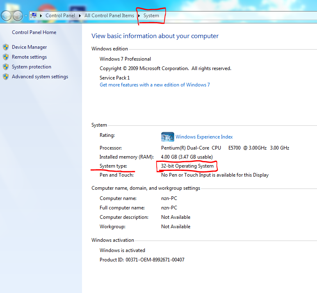The width and height of the screenshot is (317, 293).
Task: Click Computer description Not Available value
Action: [176, 217]
